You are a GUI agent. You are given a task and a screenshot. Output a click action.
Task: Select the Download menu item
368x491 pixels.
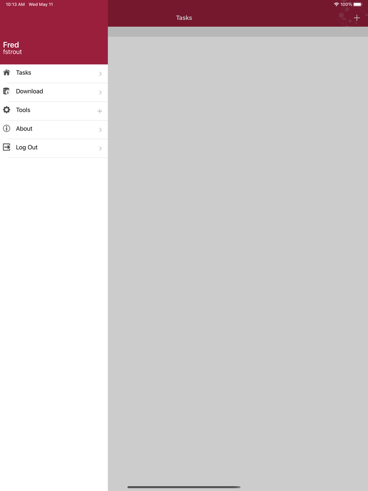tap(54, 92)
